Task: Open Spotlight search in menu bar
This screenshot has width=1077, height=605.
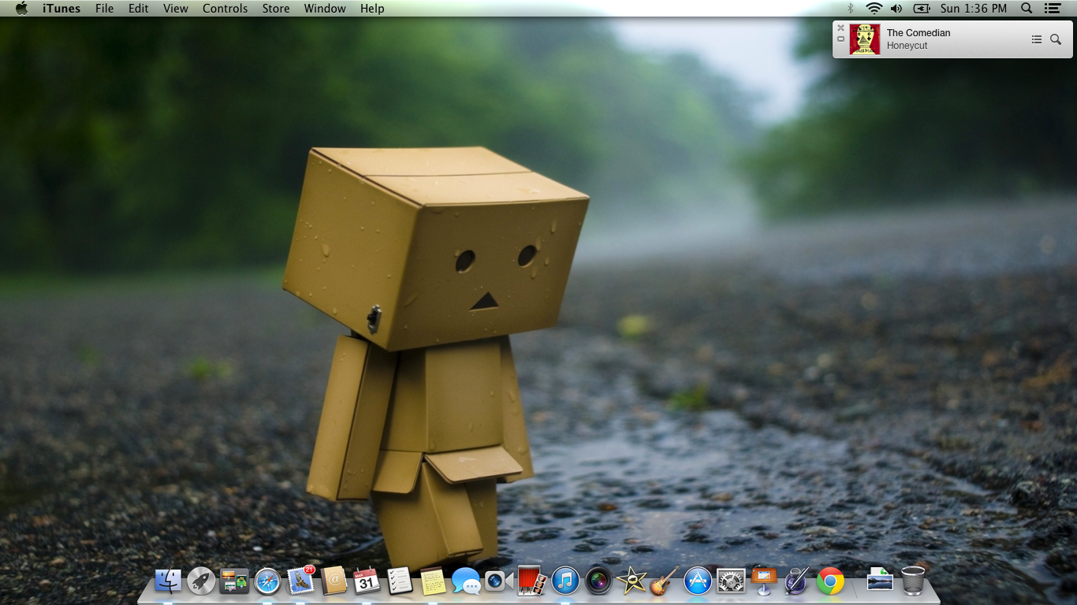Action: (1027, 8)
